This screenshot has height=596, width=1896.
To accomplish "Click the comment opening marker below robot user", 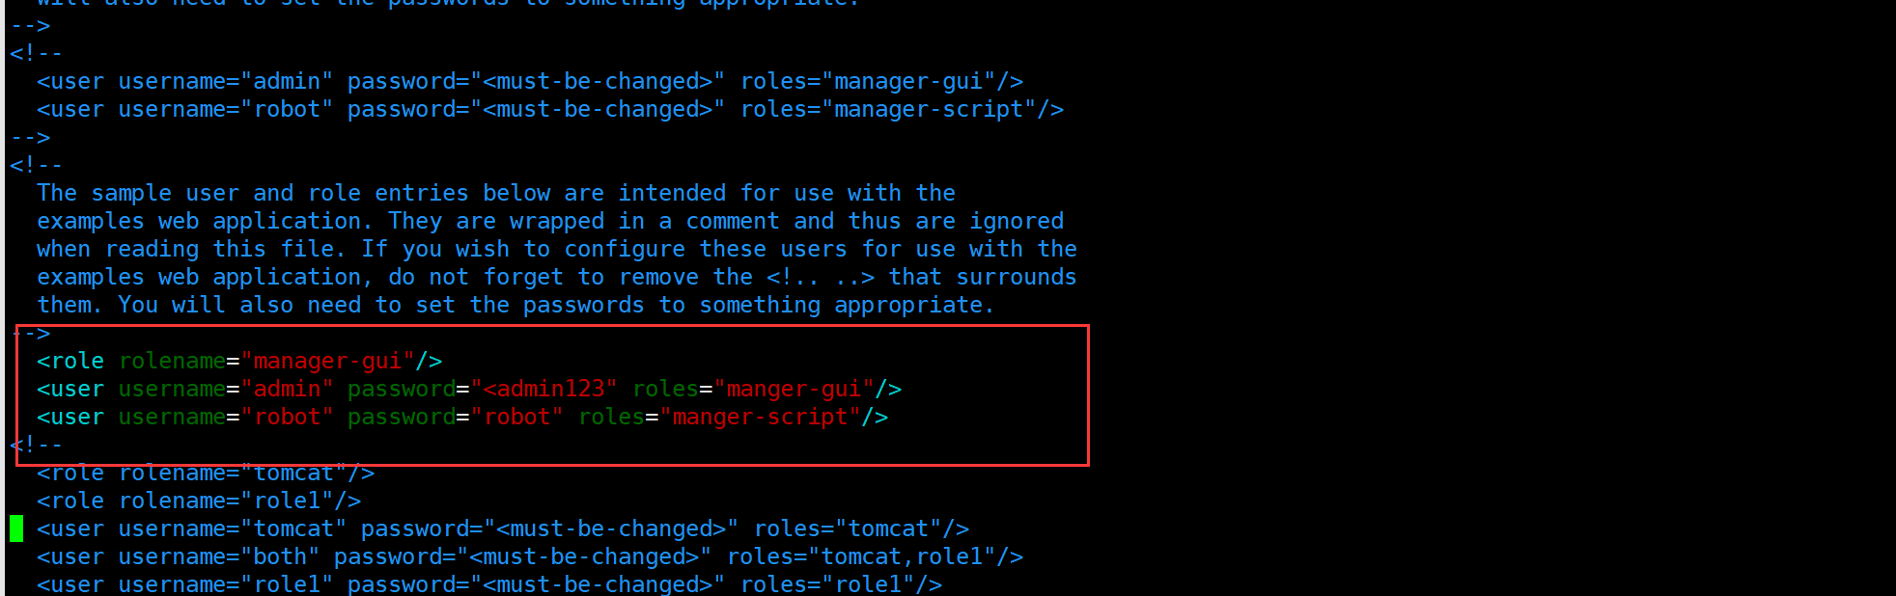I will pos(36,445).
